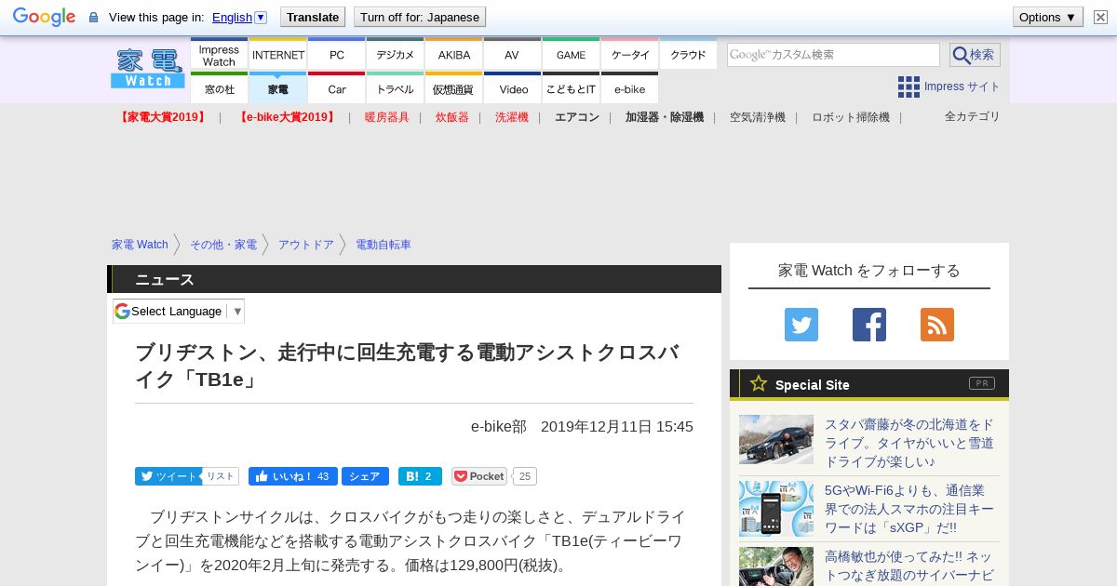Go to 暖房器具 category
The image size is (1117, 586).
(387, 117)
